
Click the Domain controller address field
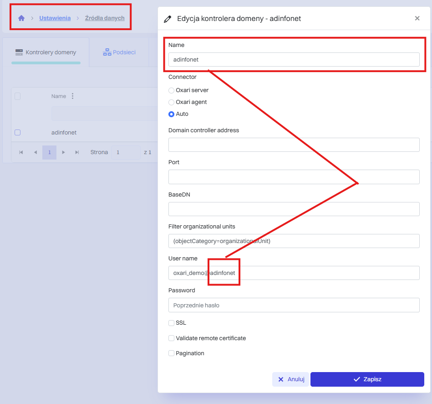[x=294, y=145]
